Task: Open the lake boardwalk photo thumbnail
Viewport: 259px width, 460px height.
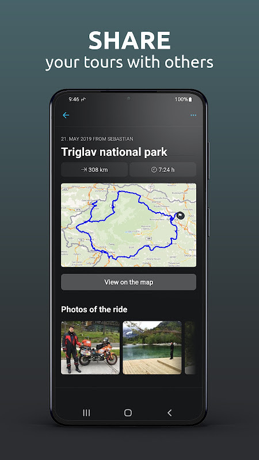Action: (x=152, y=348)
